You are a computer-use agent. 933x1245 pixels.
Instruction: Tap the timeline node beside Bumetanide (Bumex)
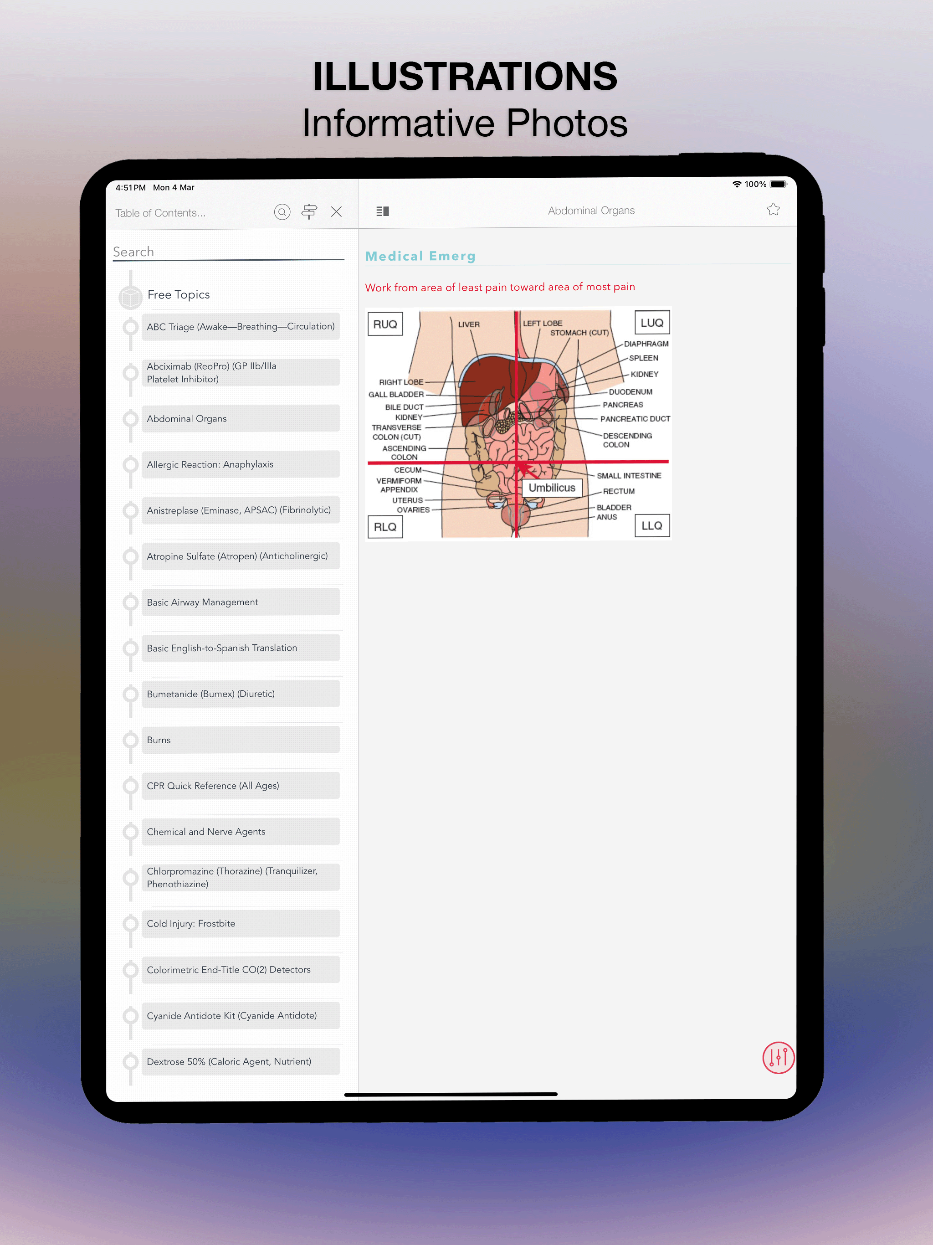coord(131,694)
